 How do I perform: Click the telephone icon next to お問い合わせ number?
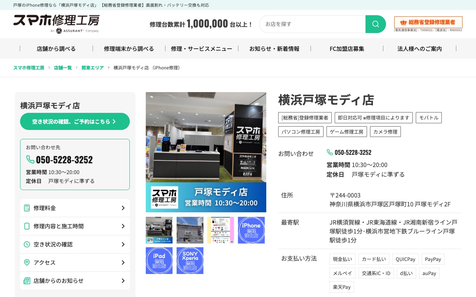pos(330,152)
